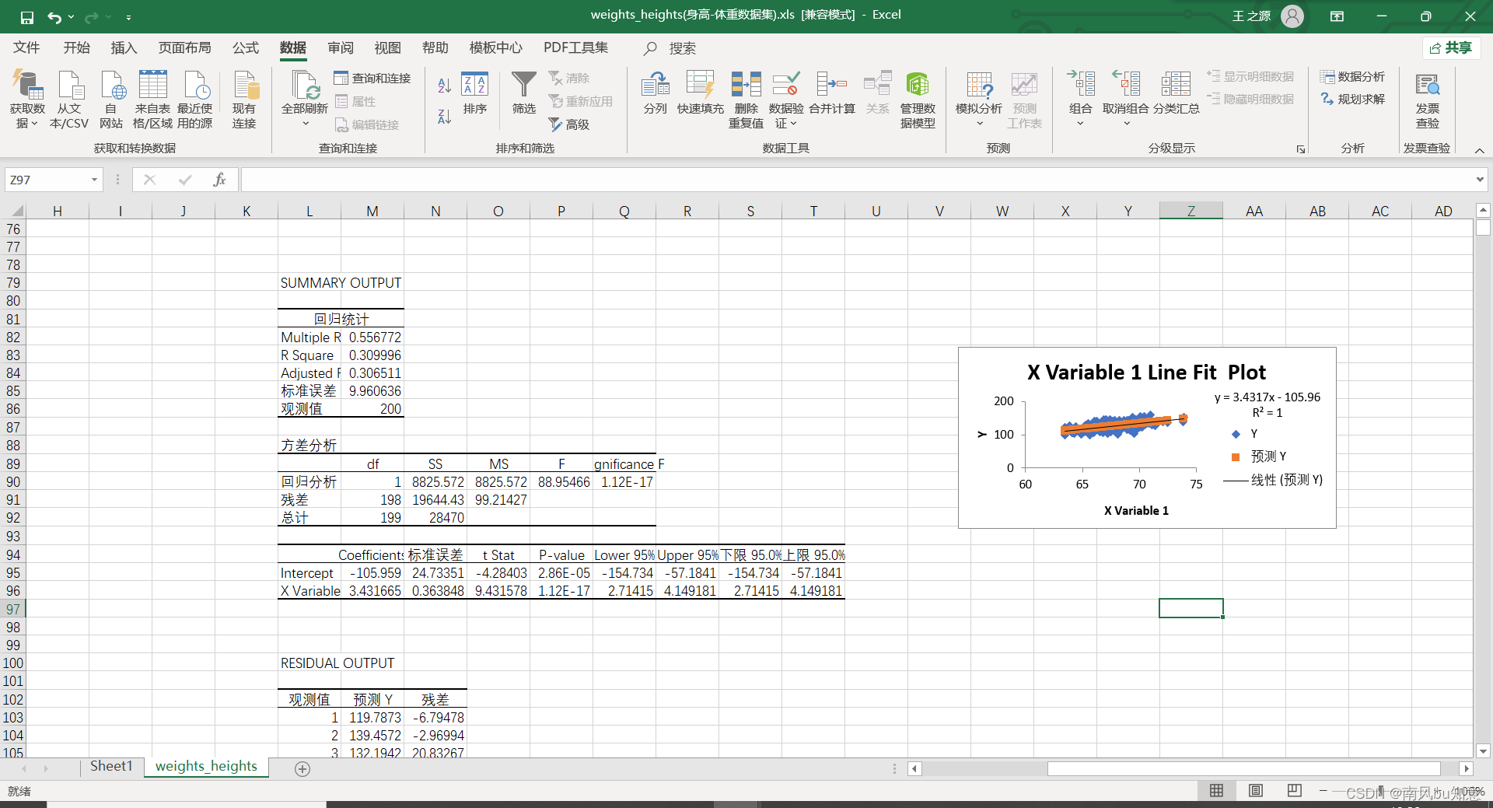Switch to Review (审阅) tab
The image size is (1493, 808).
[341, 47]
